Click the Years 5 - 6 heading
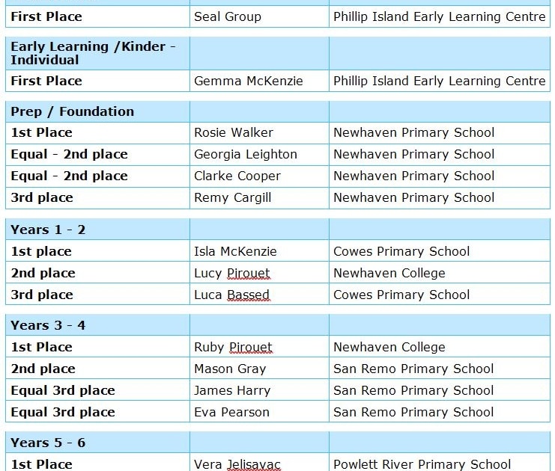The height and width of the screenshot is (471, 555). (48, 443)
